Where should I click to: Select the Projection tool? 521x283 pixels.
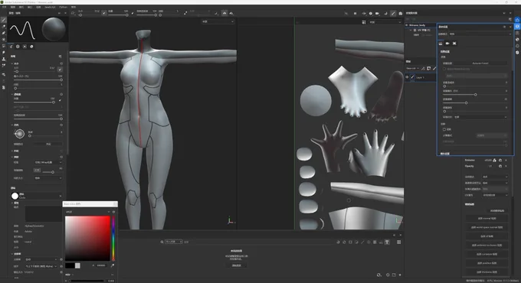tap(4, 33)
